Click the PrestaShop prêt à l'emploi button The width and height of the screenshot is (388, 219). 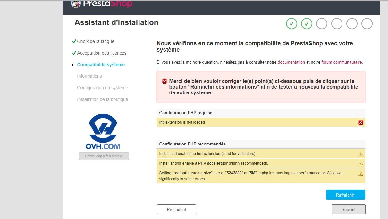104,156
